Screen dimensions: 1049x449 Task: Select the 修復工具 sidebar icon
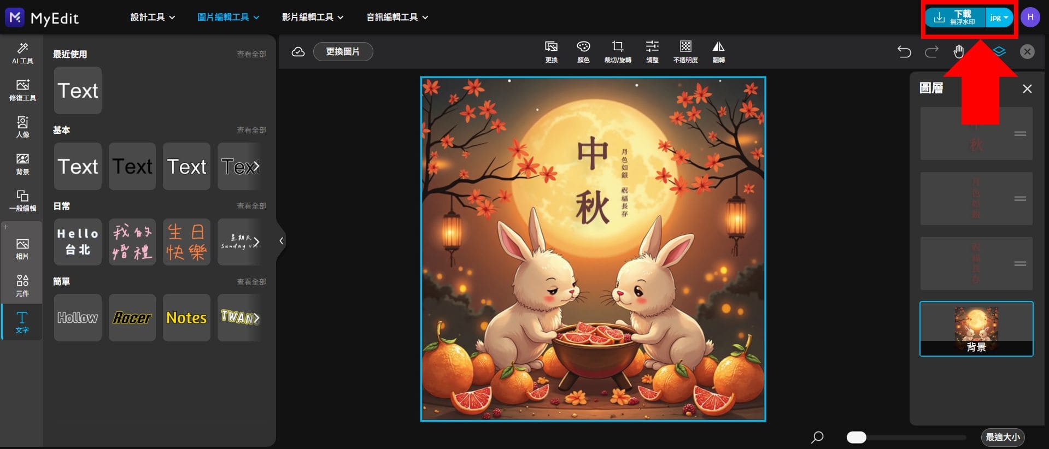pos(22,90)
